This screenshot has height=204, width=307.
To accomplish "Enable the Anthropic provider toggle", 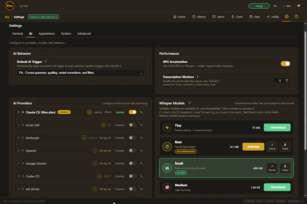I will tap(132, 138).
